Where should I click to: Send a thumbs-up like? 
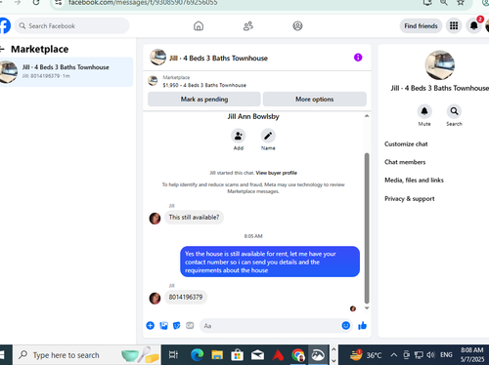point(362,325)
